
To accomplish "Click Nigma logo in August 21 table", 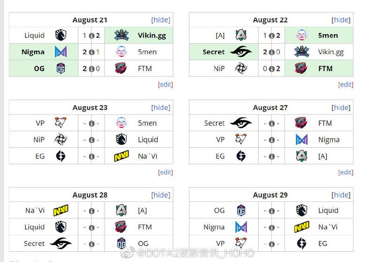I will click(61, 52).
